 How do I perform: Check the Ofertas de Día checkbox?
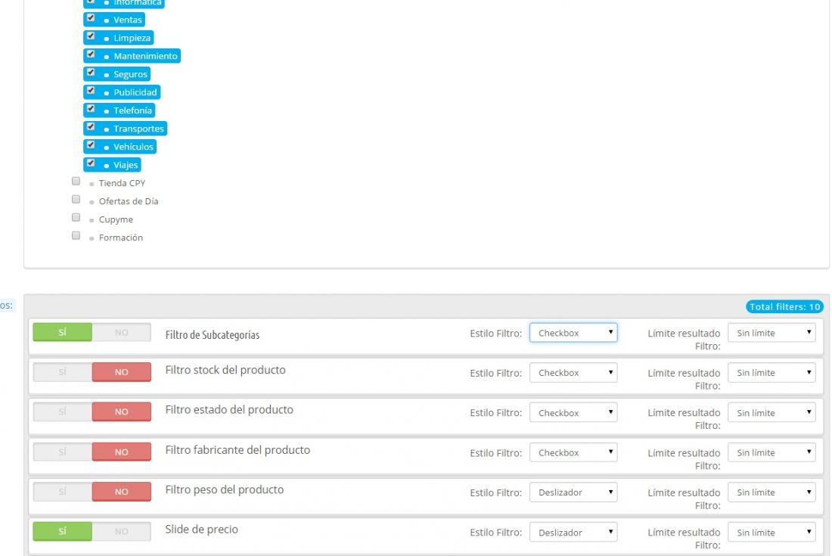click(x=76, y=200)
